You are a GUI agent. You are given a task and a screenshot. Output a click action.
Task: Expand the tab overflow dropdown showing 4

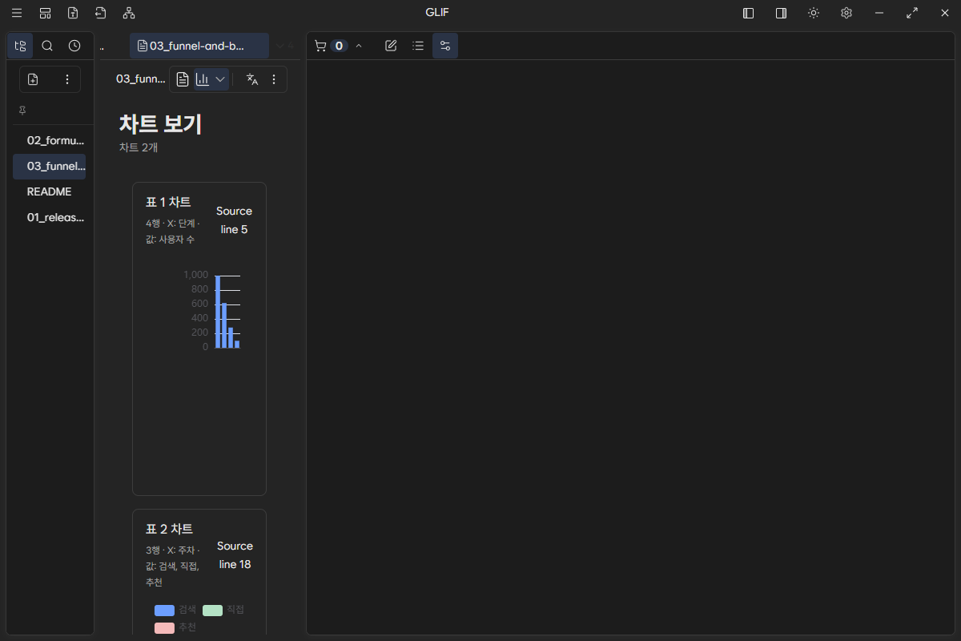point(285,46)
